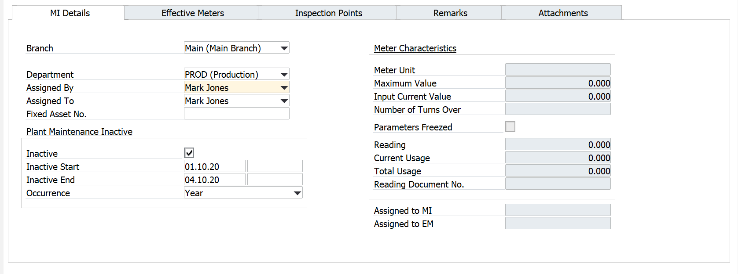Uncheck the Inactive checkbox

click(189, 153)
